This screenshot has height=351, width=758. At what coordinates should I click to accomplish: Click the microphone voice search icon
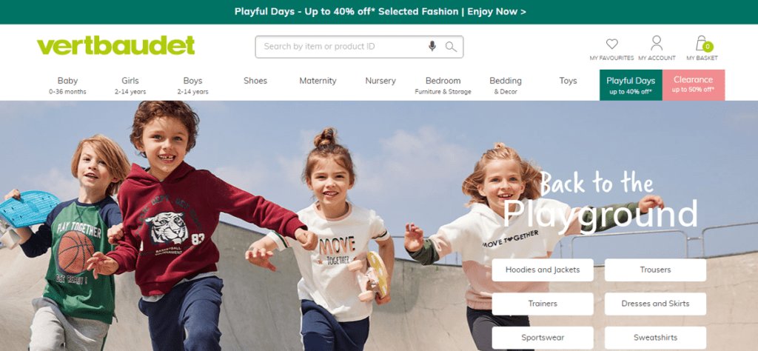coord(432,47)
